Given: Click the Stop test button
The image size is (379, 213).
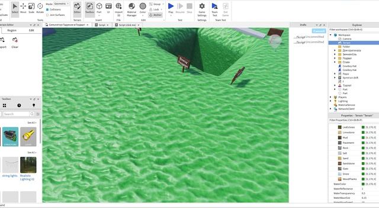Looking at the screenshot, I should coord(189,9).
